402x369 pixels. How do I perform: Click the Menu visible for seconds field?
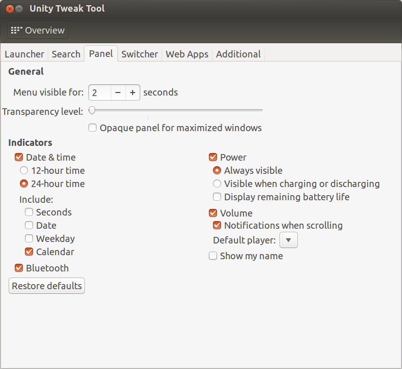[100, 93]
